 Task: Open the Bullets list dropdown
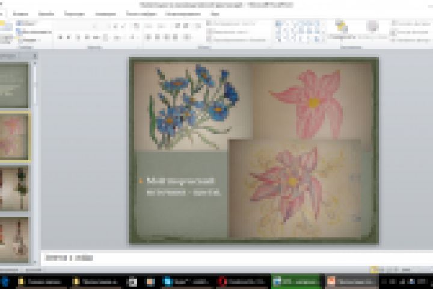point(149,26)
